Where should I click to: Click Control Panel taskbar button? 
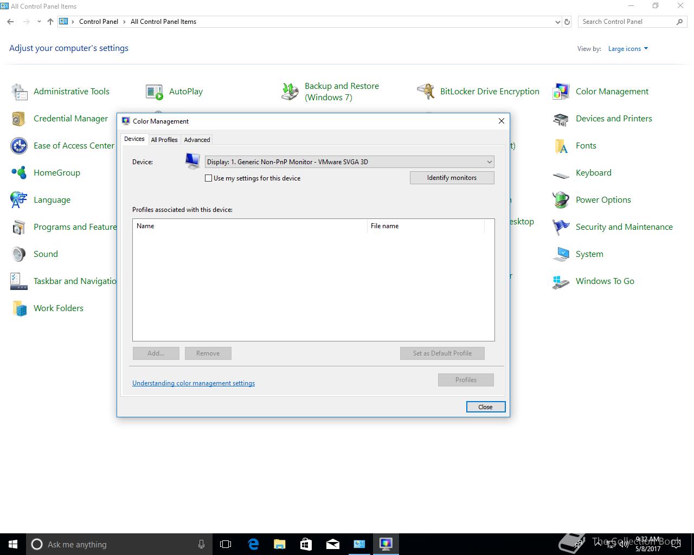point(359,544)
